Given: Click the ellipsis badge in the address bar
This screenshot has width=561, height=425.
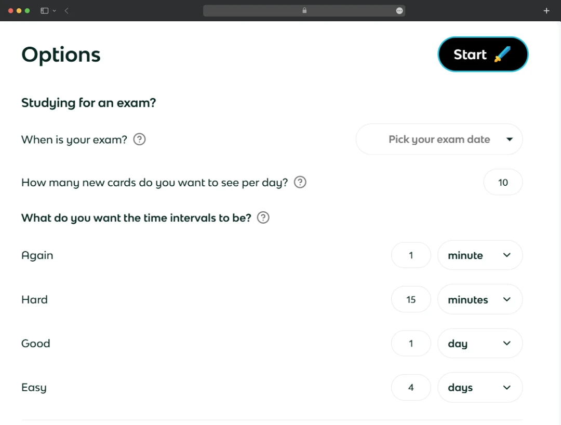Looking at the screenshot, I should point(399,10).
